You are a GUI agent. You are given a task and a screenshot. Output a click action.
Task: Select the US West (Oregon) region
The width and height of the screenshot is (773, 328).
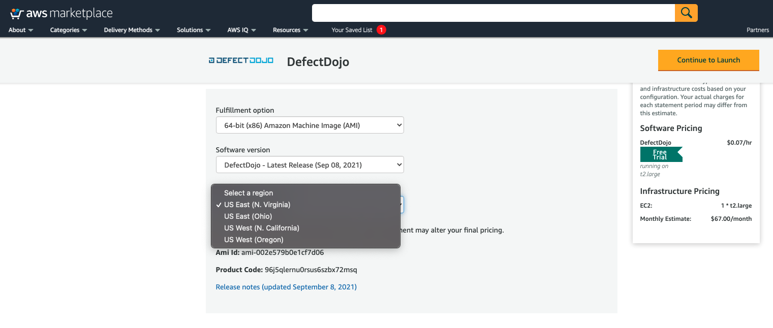[x=254, y=239]
